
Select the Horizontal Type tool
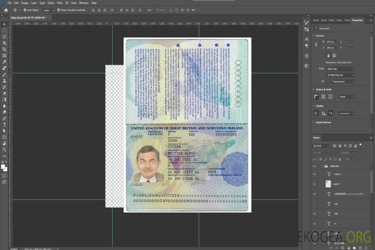pyautogui.click(x=4, y=125)
